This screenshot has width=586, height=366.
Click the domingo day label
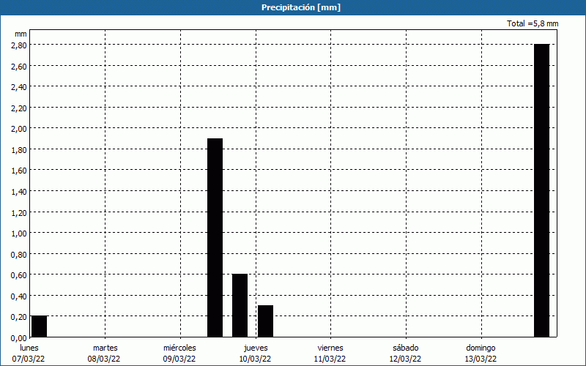coord(481,348)
